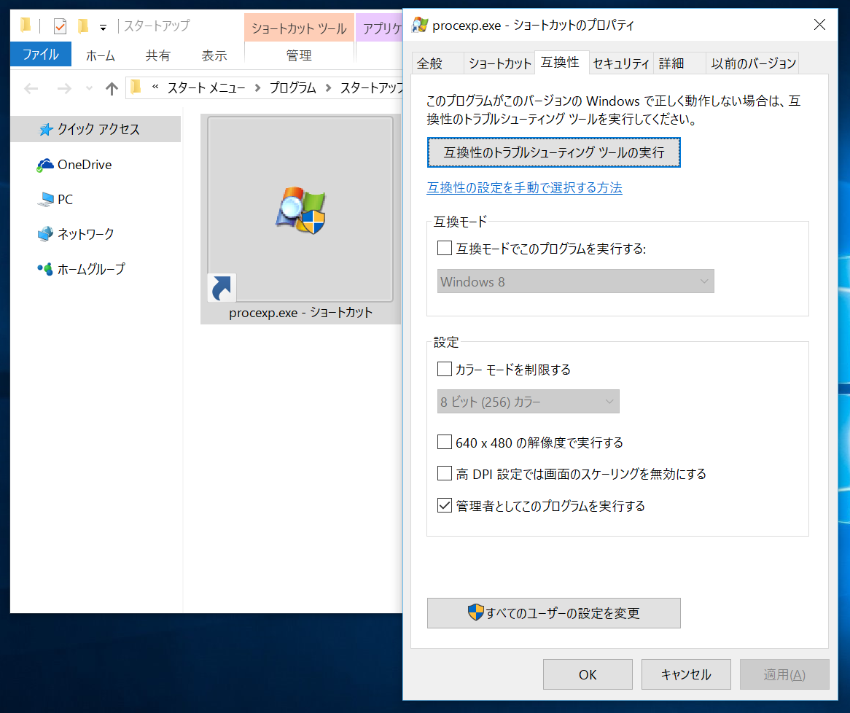This screenshot has height=713, width=850.
Task: Uncheck 管理者としてこのプログラムを実行する
Action: [x=444, y=505]
